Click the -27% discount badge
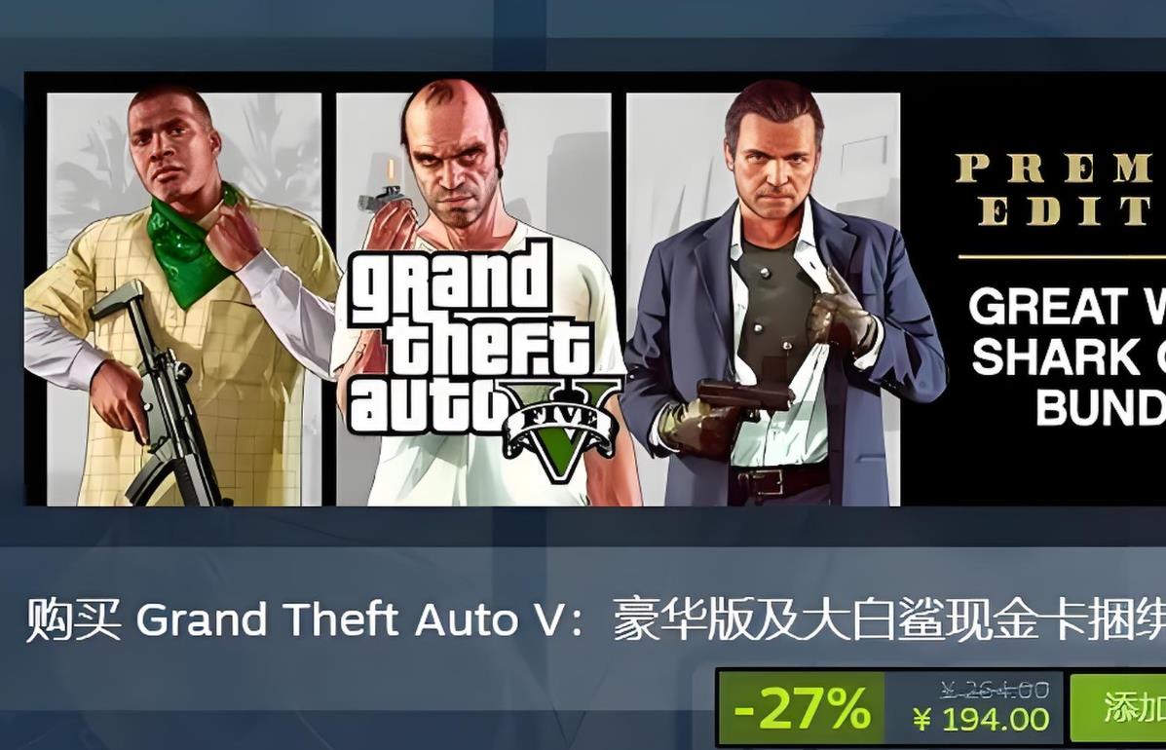Screen dimensions: 1166x750 [x=802, y=708]
